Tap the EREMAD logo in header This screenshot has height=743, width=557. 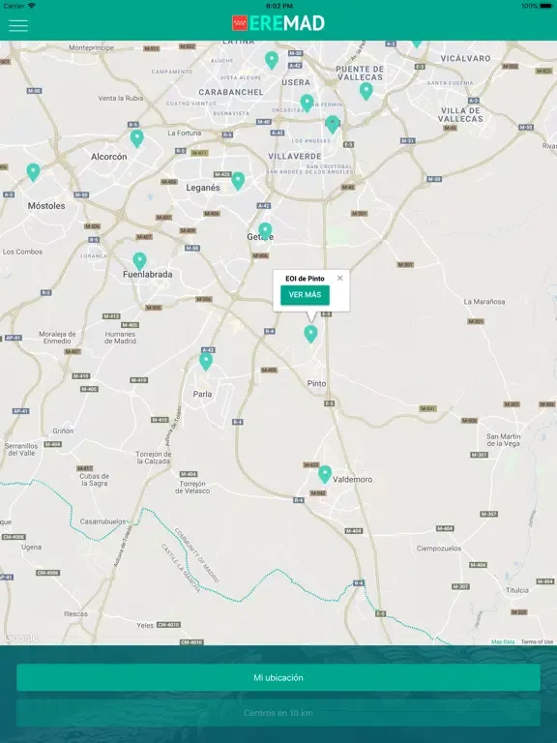click(x=278, y=23)
